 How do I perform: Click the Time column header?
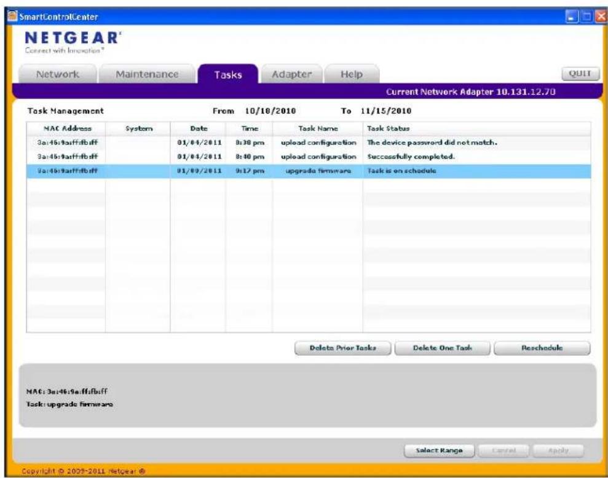click(250, 128)
